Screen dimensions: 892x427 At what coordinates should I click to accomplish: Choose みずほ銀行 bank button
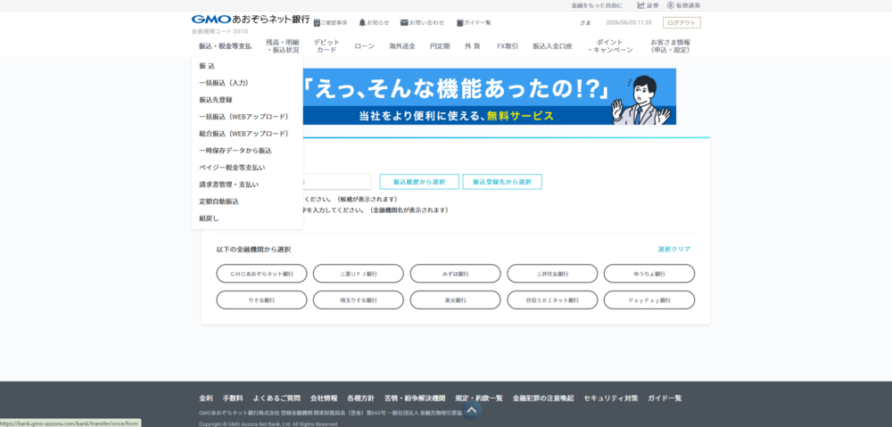point(455,274)
